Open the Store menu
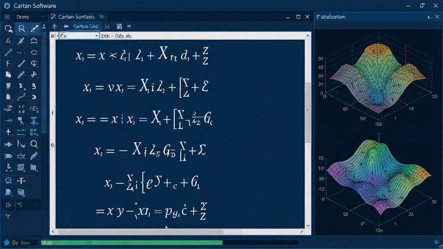The image size is (443, 249). (23, 17)
